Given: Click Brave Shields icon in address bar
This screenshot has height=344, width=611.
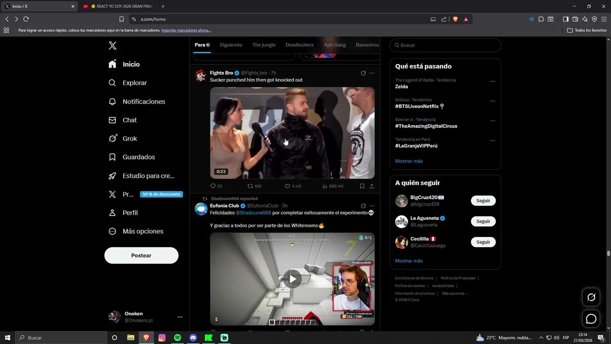Looking at the screenshot, I should tap(455, 19).
